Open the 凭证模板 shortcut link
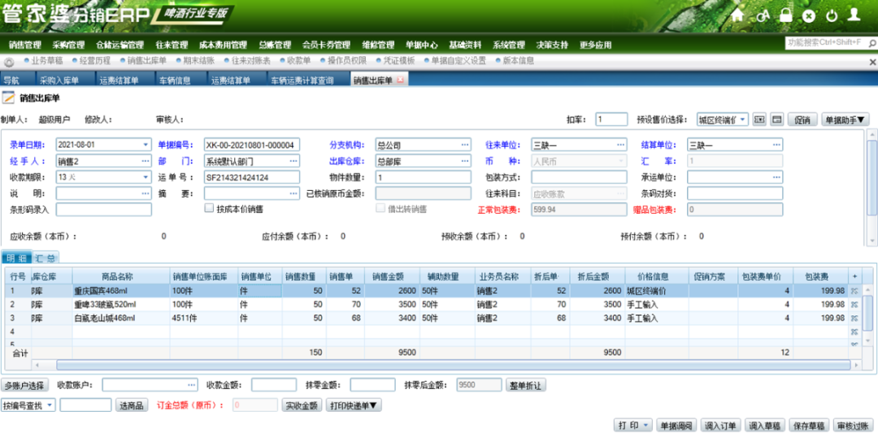Viewport: 878px width, 433px height. [398, 61]
